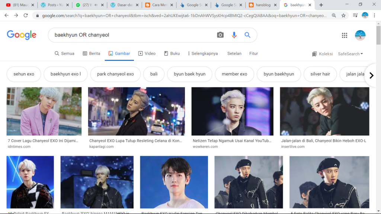
Task: Open the Koleksi collections link
Action: (322, 54)
